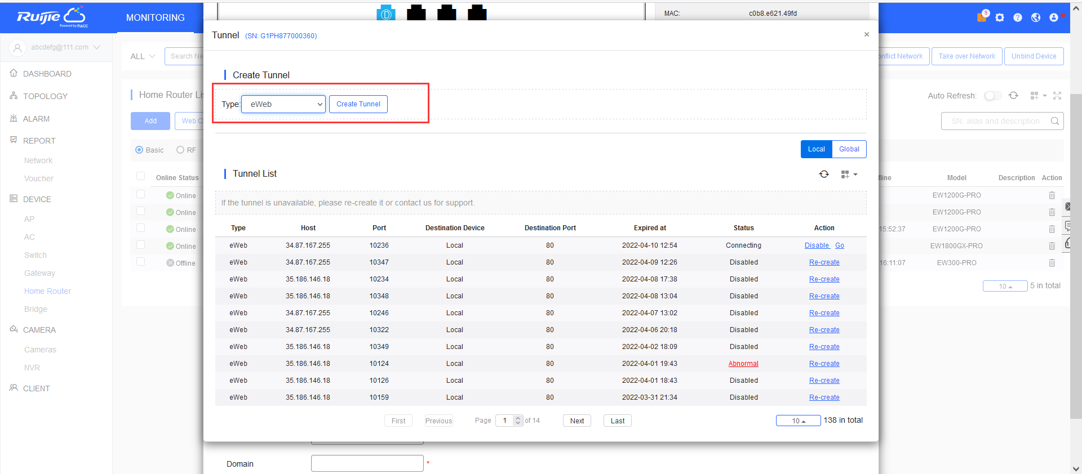Open Voucher under REPORT

point(39,178)
